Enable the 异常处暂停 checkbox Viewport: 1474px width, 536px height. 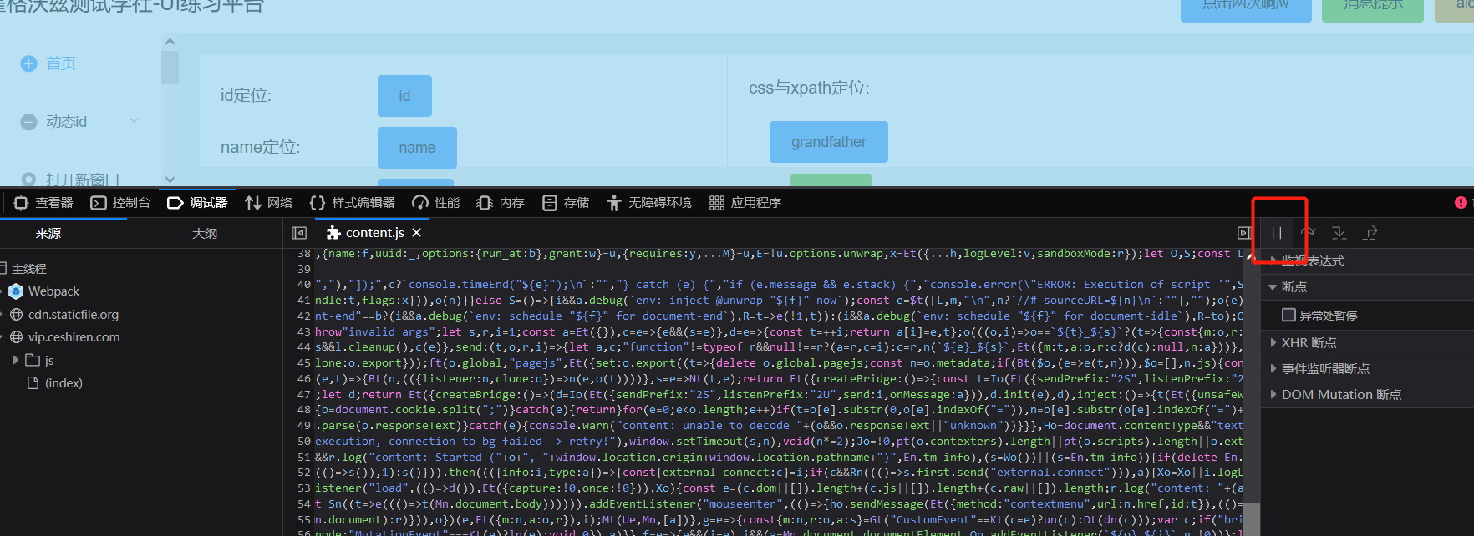pyautogui.click(x=1288, y=315)
